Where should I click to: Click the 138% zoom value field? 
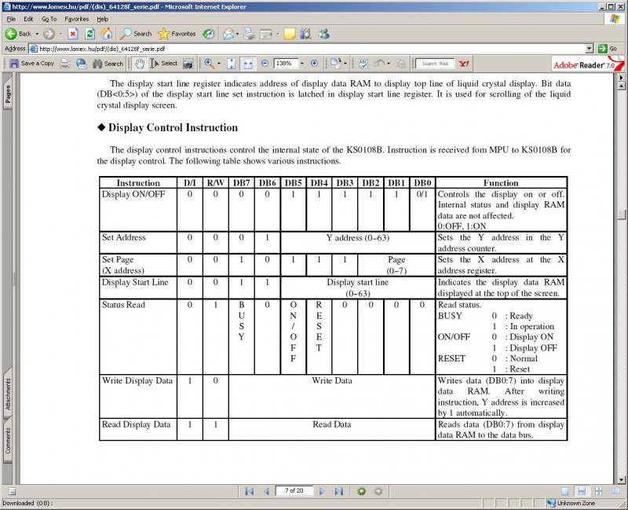(x=286, y=64)
